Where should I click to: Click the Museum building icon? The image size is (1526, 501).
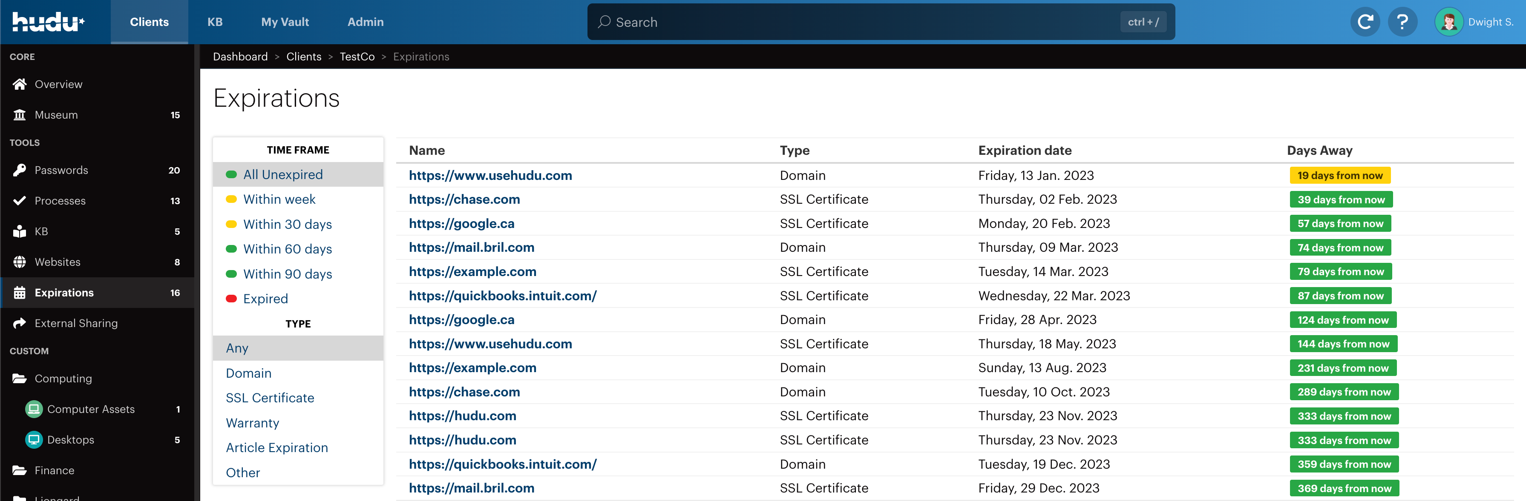coord(20,115)
